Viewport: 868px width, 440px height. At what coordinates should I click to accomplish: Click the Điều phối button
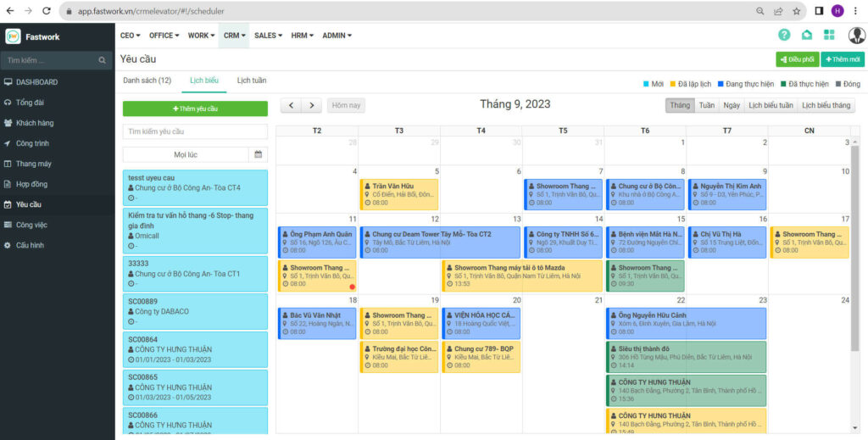797,59
